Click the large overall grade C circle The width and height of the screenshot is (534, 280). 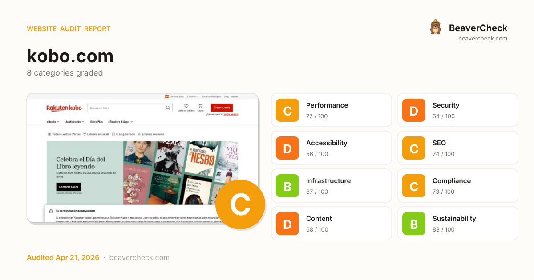pyautogui.click(x=240, y=204)
